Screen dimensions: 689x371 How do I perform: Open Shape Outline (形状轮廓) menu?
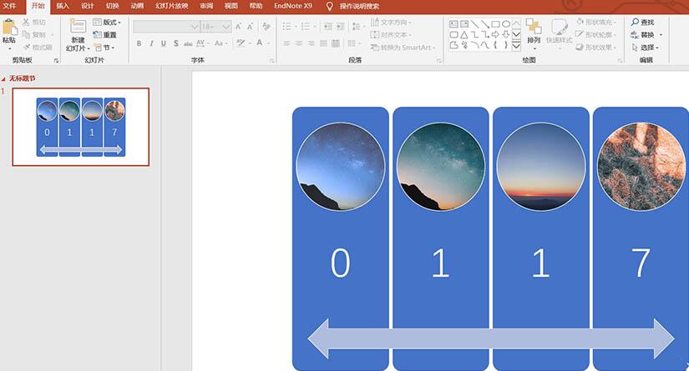click(x=597, y=34)
